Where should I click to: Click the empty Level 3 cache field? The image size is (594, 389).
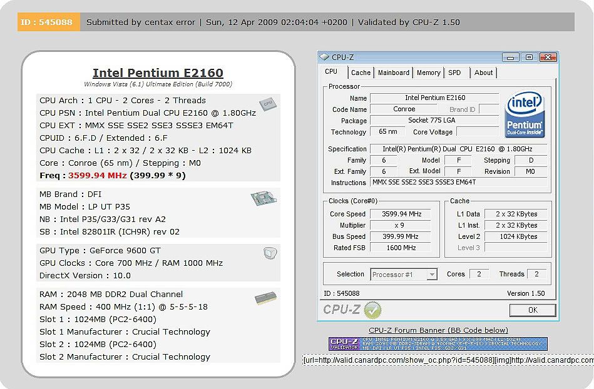[516, 248]
